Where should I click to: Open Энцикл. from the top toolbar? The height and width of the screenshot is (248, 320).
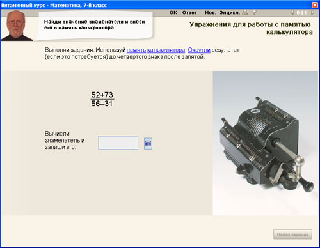point(230,13)
